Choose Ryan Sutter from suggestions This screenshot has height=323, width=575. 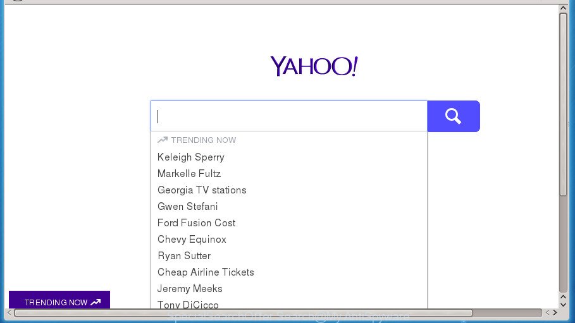click(x=184, y=256)
